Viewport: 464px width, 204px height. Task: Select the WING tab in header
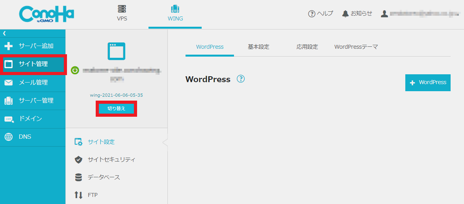pos(175,14)
